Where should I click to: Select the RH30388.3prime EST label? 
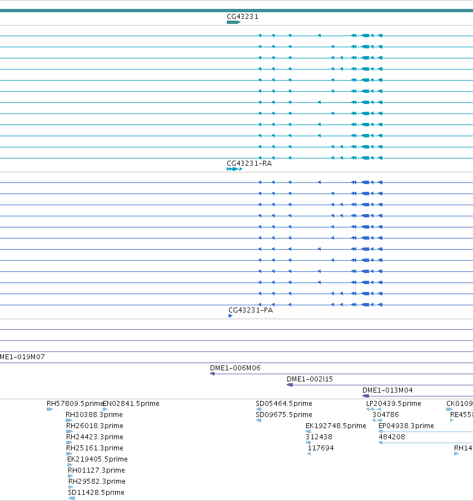(x=94, y=415)
